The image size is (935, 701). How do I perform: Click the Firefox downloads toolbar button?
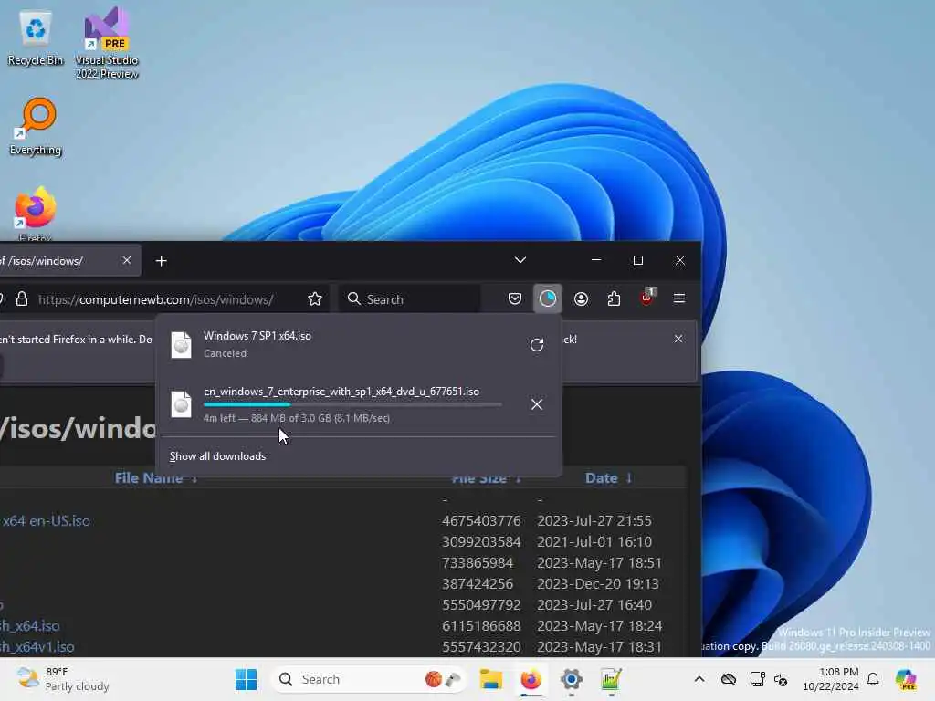coord(548,298)
